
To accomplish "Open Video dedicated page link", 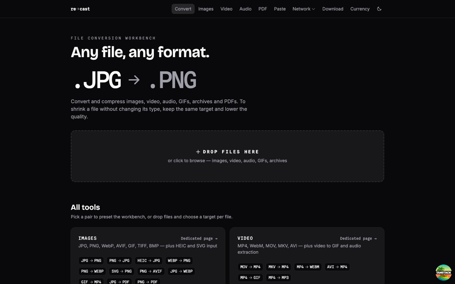I will pyautogui.click(x=358, y=239).
